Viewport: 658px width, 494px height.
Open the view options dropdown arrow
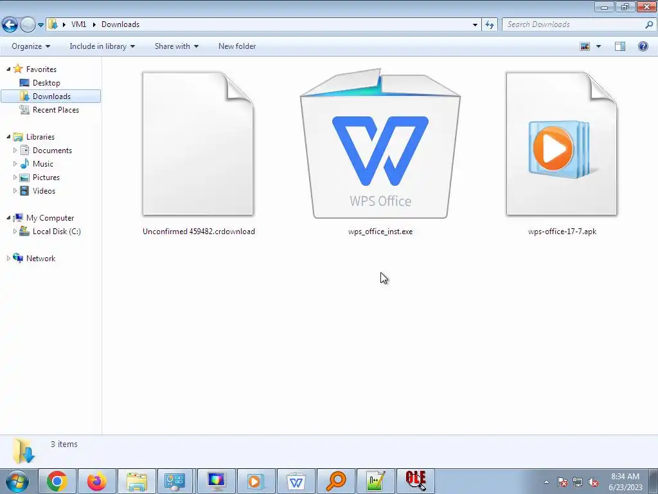(x=598, y=46)
